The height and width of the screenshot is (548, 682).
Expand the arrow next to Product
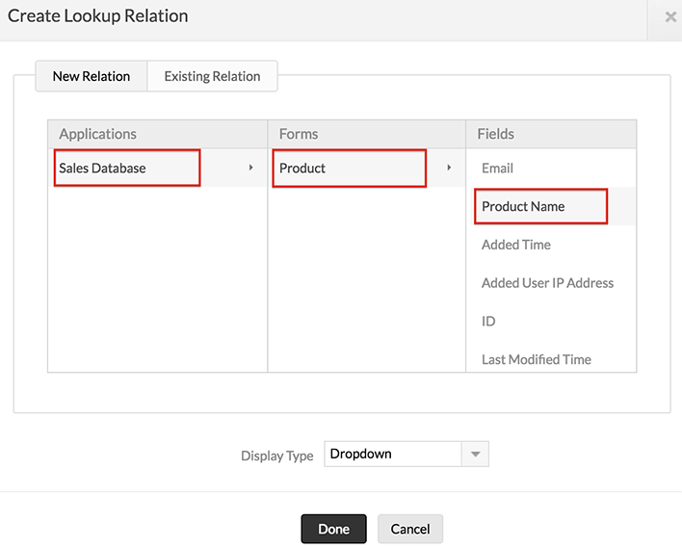pos(449,168)
